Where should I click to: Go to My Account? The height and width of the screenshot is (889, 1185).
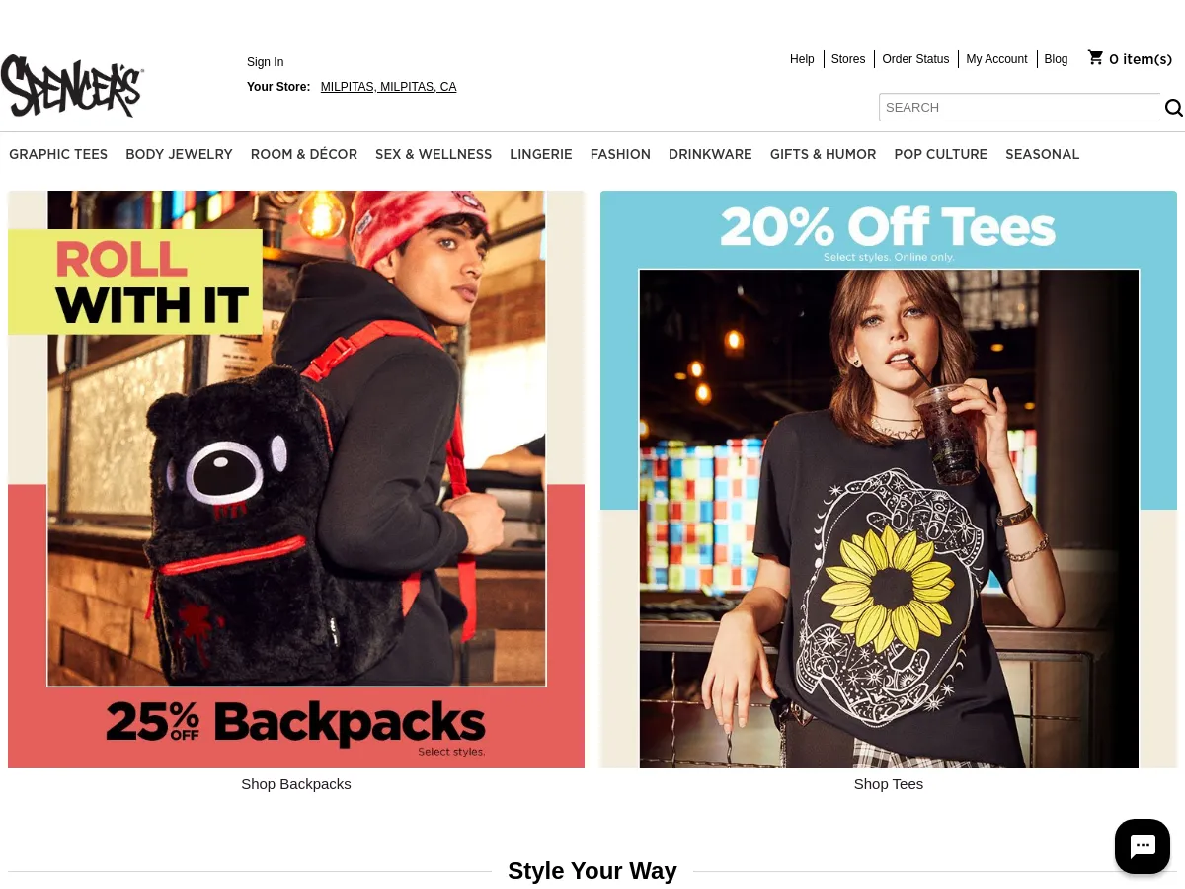(996, 59)
